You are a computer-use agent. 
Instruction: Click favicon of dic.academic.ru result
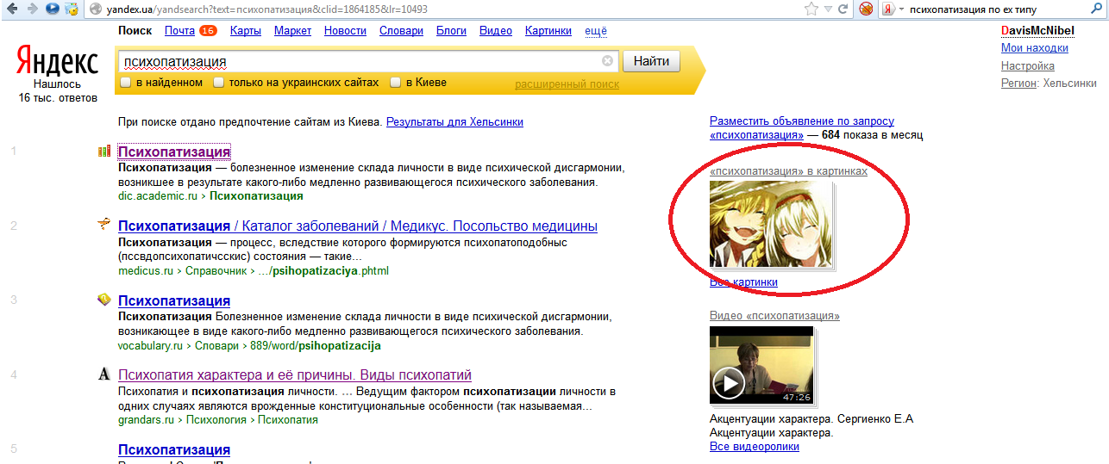[x=104, y=152]
